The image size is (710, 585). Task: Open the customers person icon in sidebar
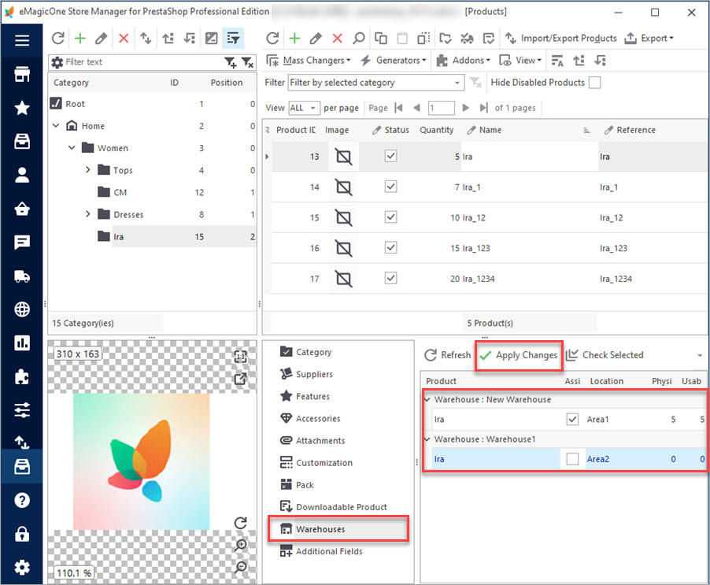[22, 175]
